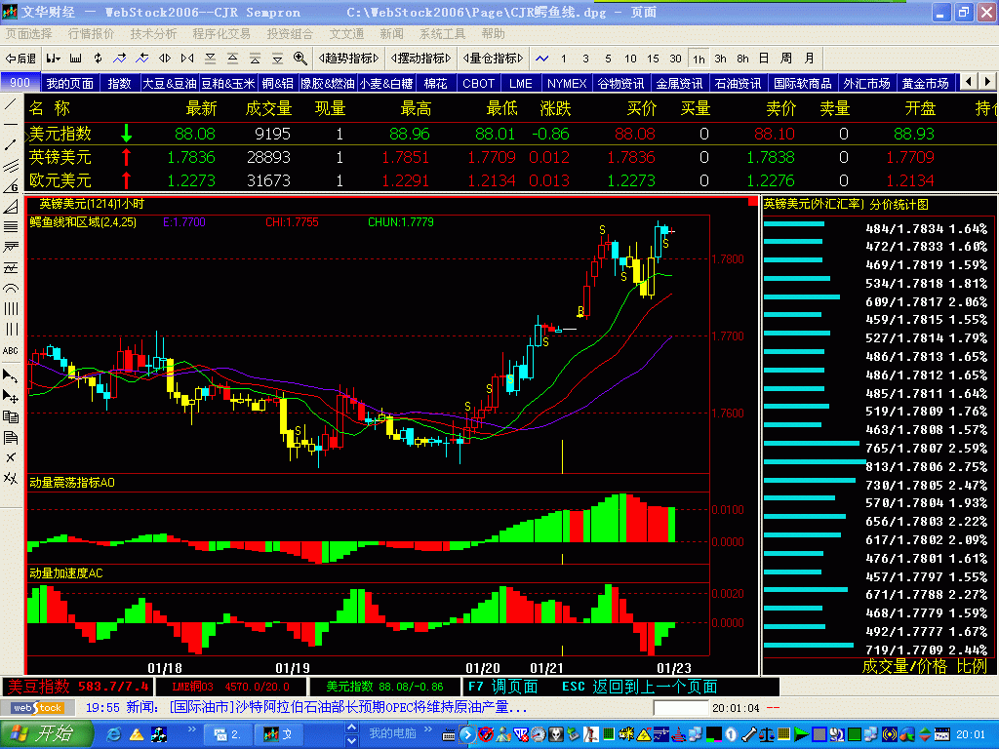The image size is (999, 749).
Task: Sort by the 成交量 column header
Action: 269,108
